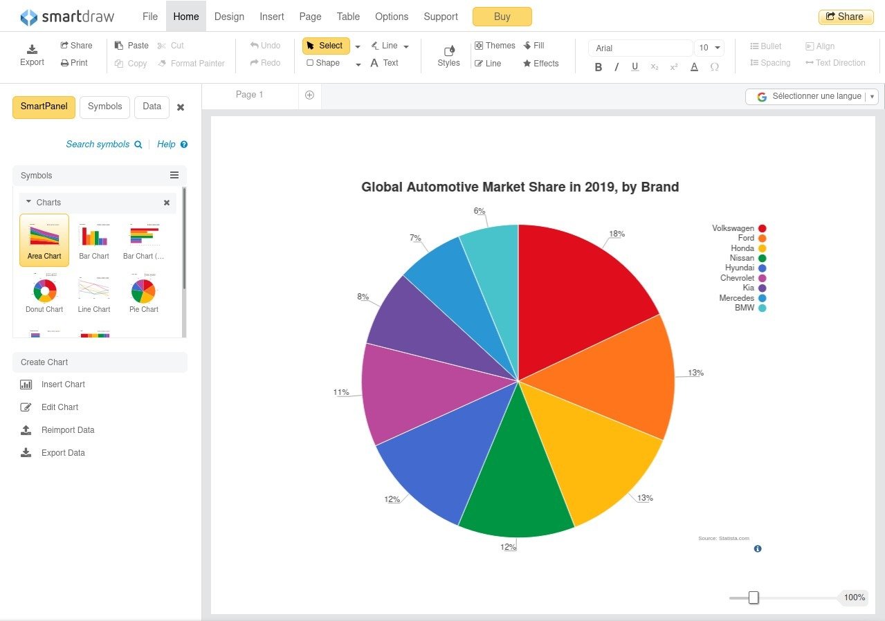Close the Charts category with its X
The height and width of the screenshot is (621, 885).
click(167, 203)
